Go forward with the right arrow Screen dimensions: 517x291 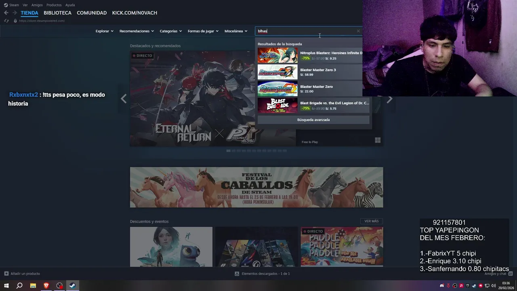pos(15,13)
